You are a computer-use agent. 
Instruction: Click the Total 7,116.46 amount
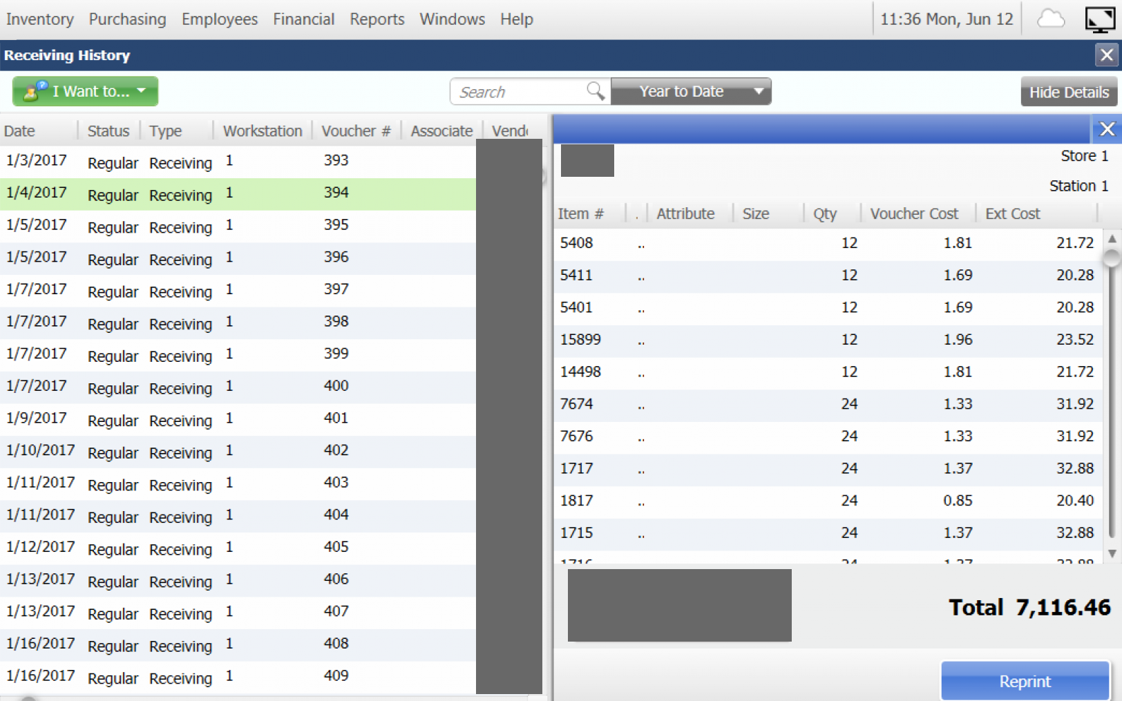(x=1029, y=607)
